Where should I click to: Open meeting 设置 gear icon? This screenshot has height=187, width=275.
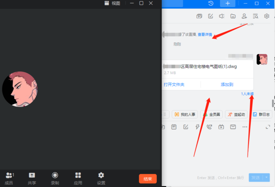(x=101, y=178)
